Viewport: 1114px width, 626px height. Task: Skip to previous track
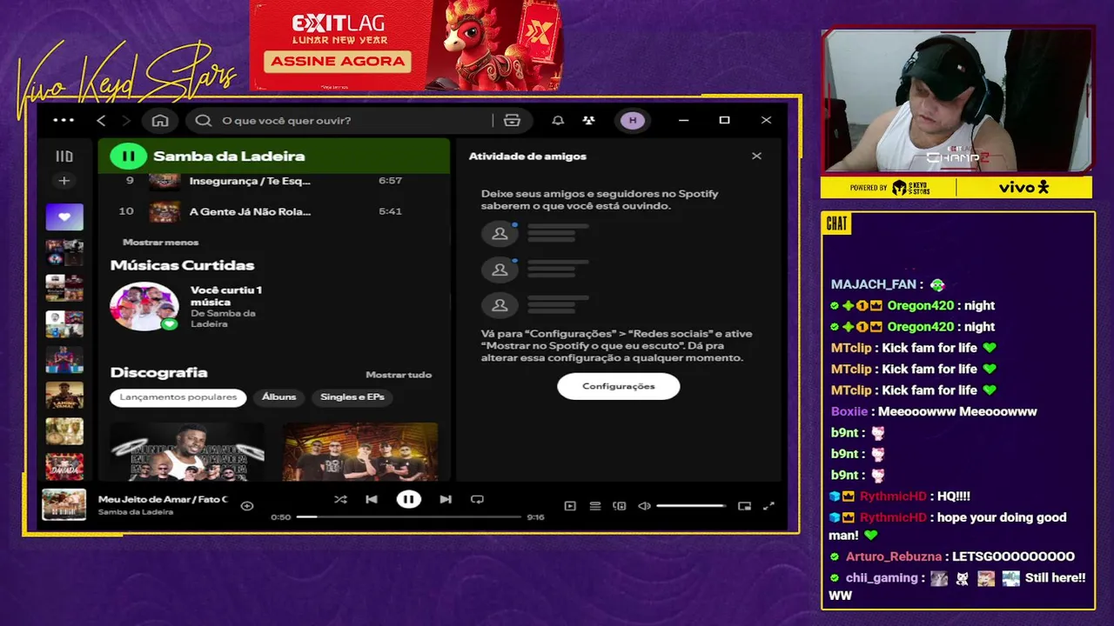(x=372, y=499)
